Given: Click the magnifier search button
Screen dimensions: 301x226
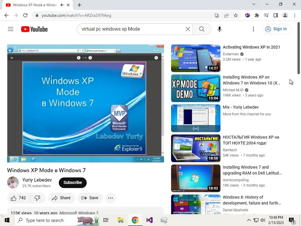Looking at the screenshot, I should (x=202, y=29).
